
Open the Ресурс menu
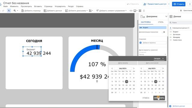point(71,6)
